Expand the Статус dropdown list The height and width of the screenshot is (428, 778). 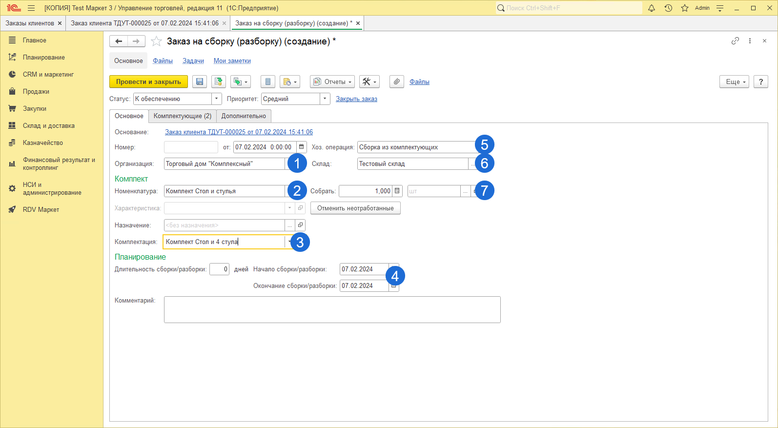tap(217, 99)
